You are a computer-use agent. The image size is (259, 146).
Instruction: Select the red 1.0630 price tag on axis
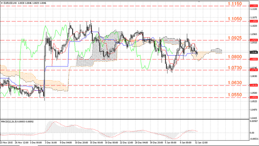pyautogui.click(x=254, y=85)
